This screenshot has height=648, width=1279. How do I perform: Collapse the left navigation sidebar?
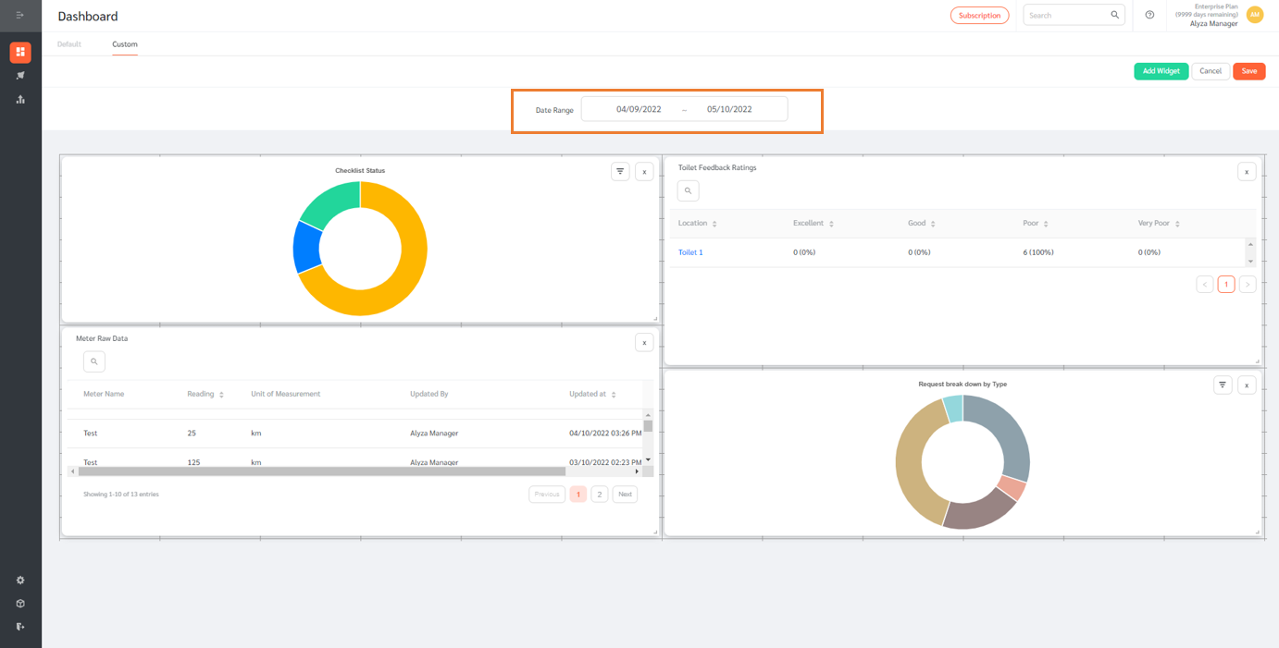click(19, 16)
